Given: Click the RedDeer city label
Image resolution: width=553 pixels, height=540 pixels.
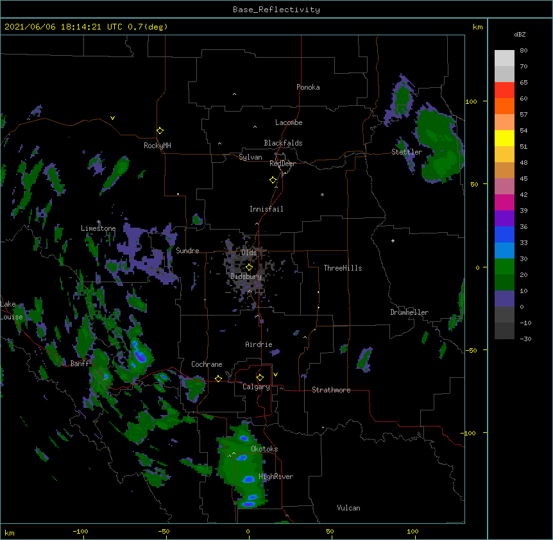Looking at the screenshot, I should (282, 164).
